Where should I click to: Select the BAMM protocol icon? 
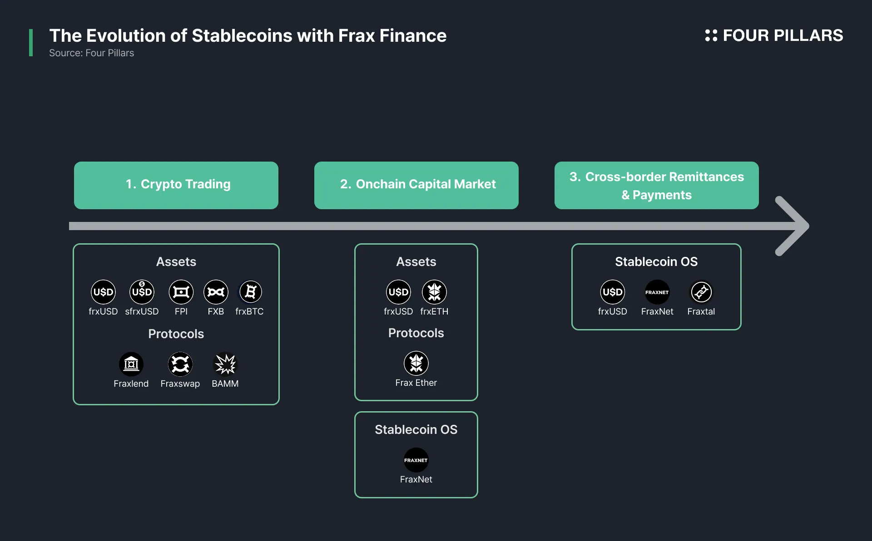[x=225, y=364]
